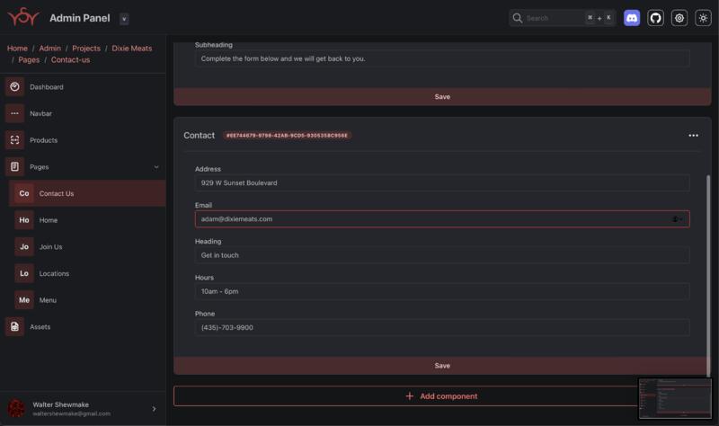Image resolution: width=719 pixels, height=426 pixels.
Task: Click the plus icon on Add component
Action: [410, 395]
